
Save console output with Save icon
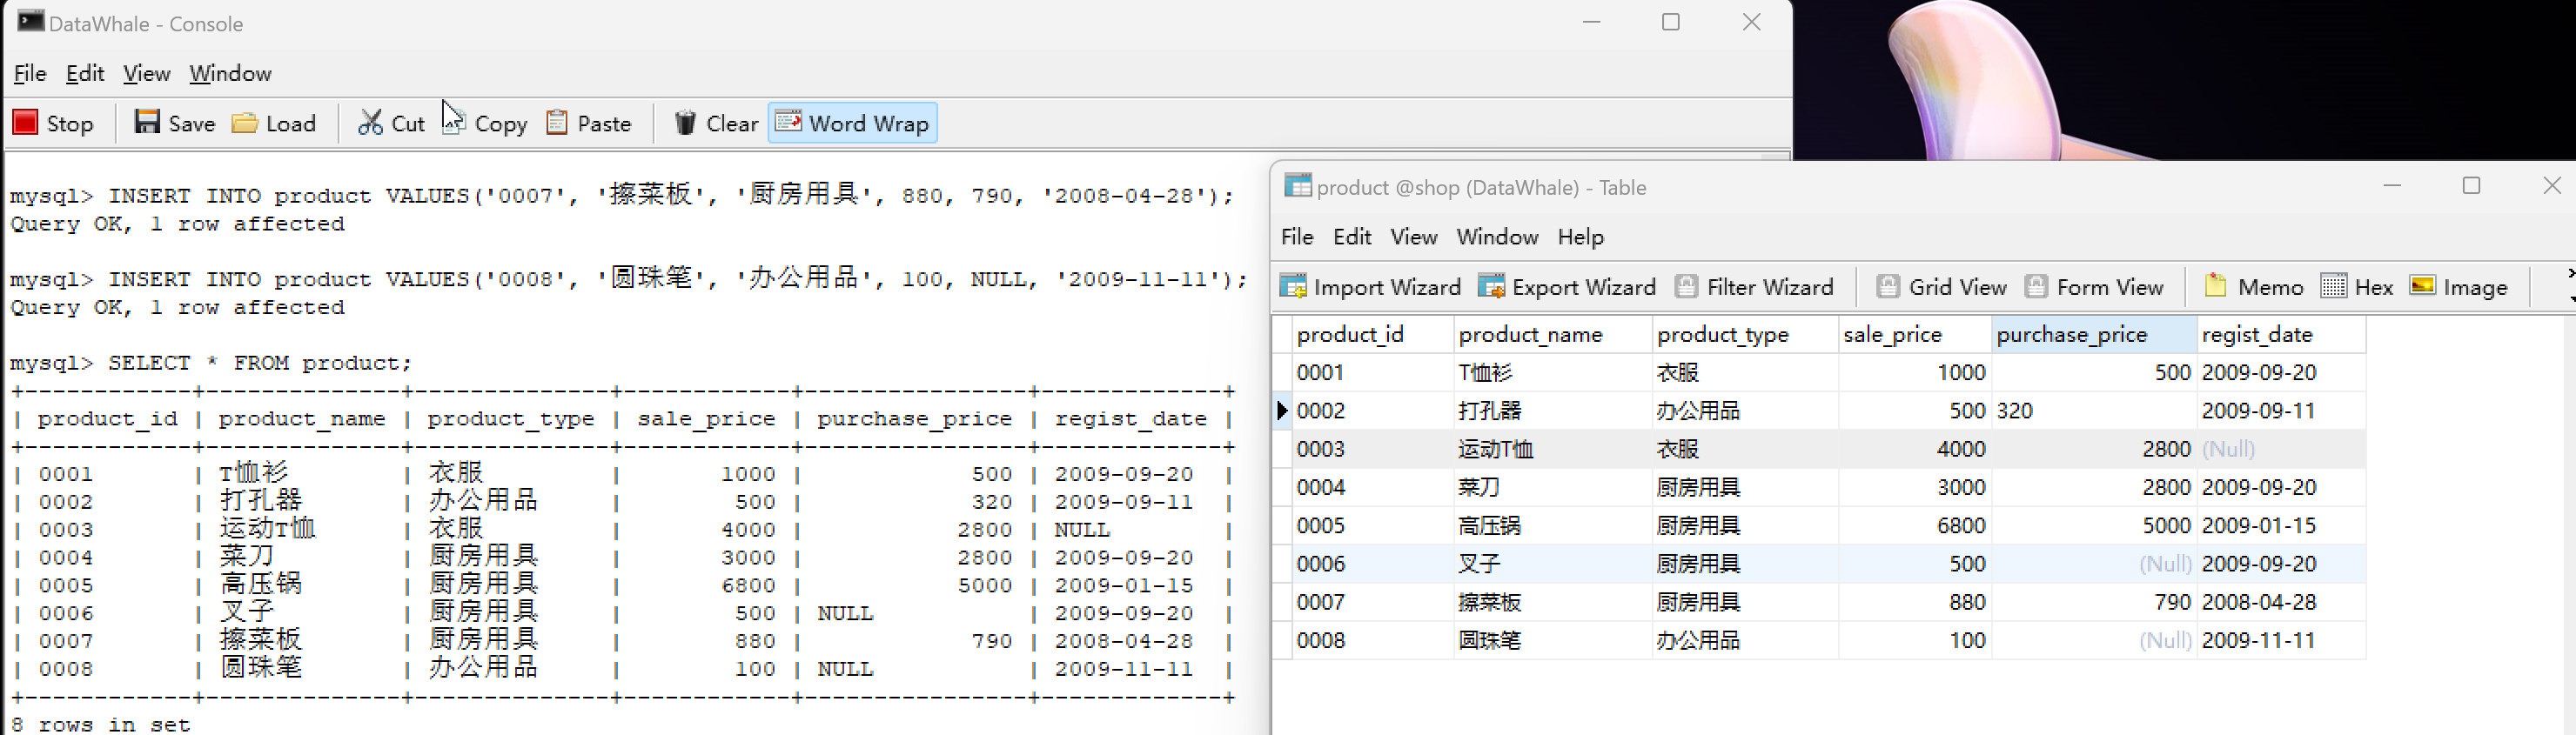(x=148, y=123)
